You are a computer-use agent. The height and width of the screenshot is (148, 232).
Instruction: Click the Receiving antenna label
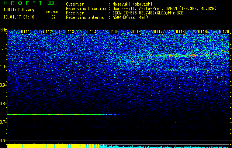(85, 17)
